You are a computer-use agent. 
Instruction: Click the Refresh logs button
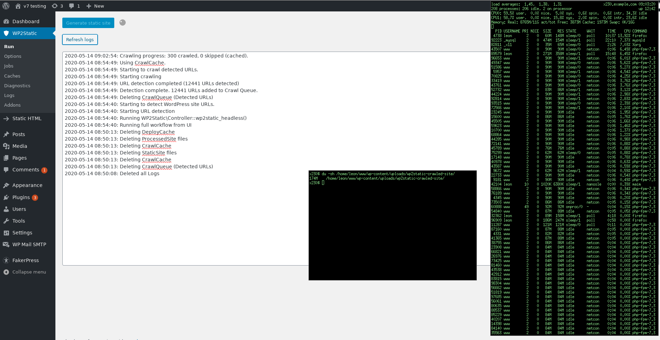click(80, 39)
